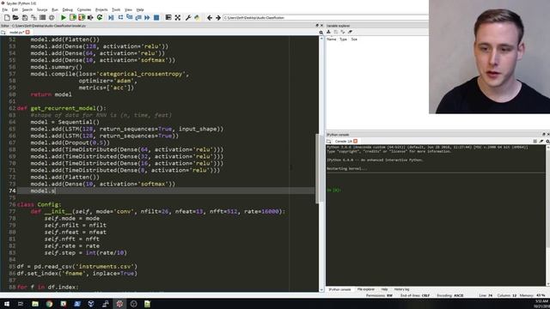Open File Explorer from the taskbar
This screenshot has width=550, height=309.
(x=35, y=304)
